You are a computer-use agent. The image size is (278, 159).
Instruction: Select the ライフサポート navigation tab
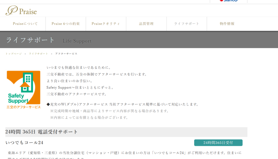[x=187, y=24]
